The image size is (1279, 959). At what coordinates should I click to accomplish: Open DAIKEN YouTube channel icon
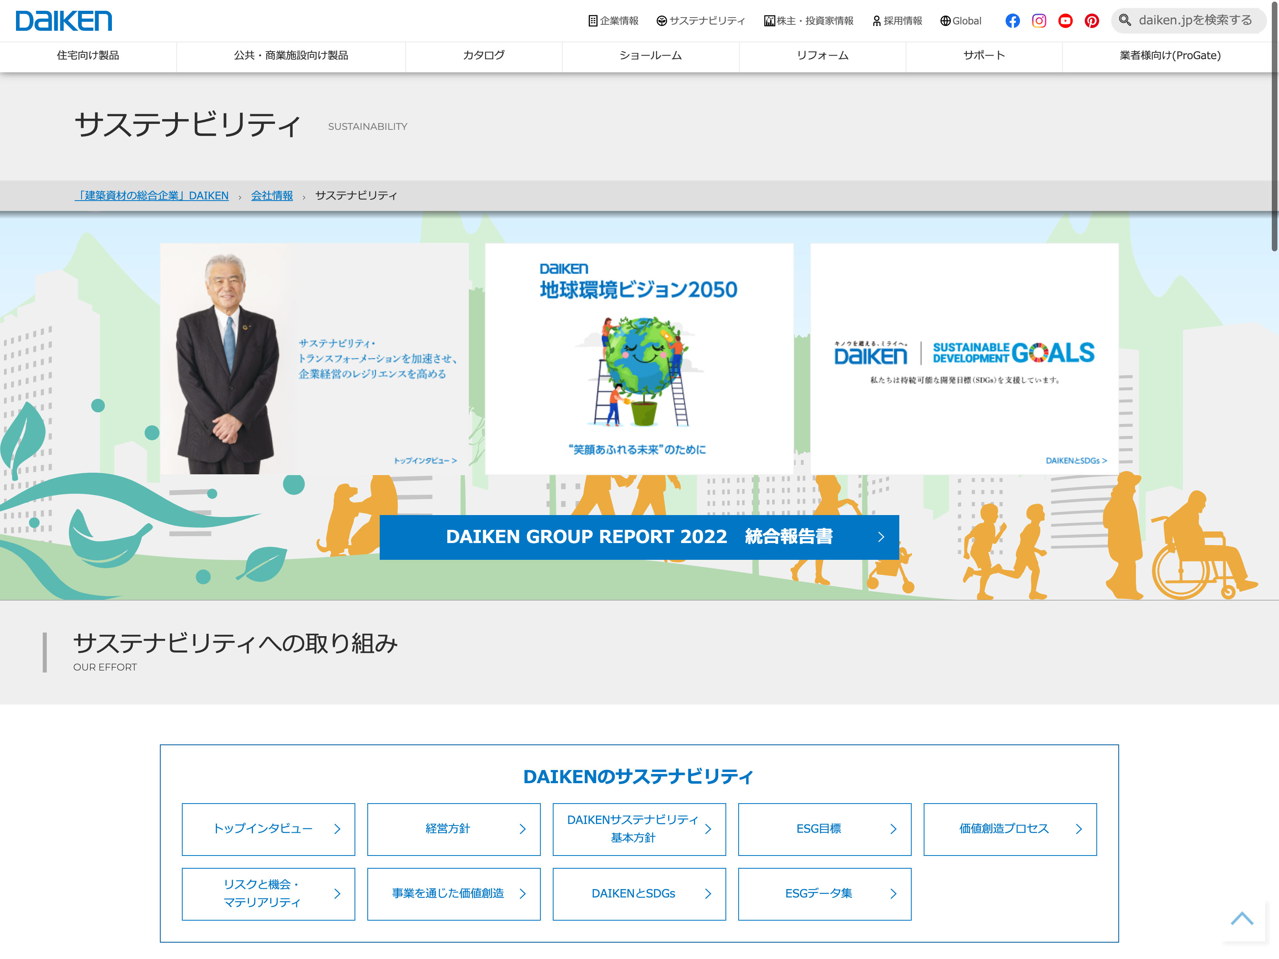click(x=1065, y=21)
